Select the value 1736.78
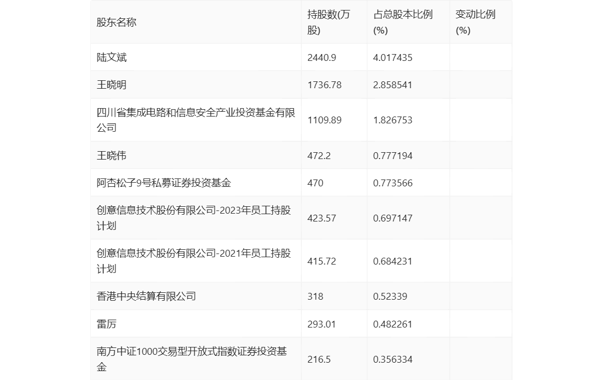The image size is (603, 380). pos(324,85)
